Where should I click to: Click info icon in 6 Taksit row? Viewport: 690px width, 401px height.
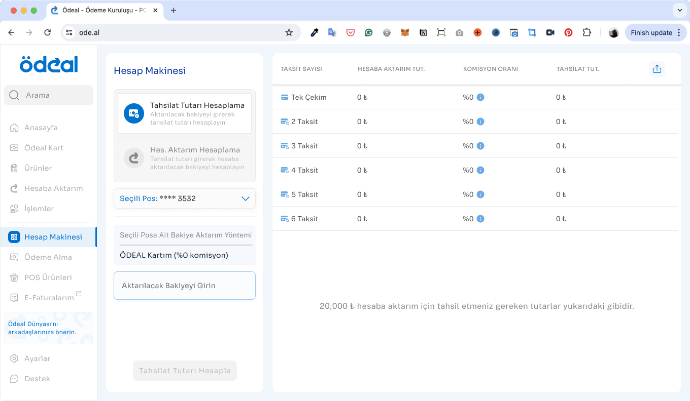(480, 219)
